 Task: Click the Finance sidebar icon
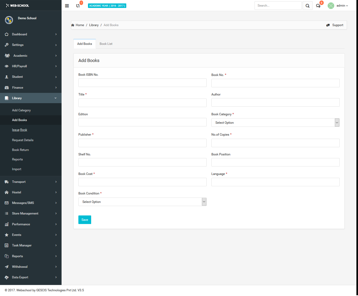click(x=6, y=87)
